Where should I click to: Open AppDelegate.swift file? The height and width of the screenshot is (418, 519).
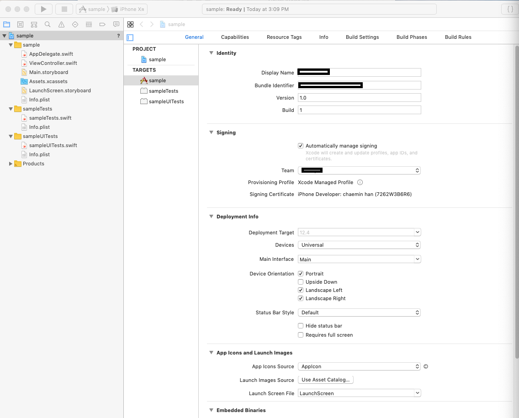[x=51, y=54]
